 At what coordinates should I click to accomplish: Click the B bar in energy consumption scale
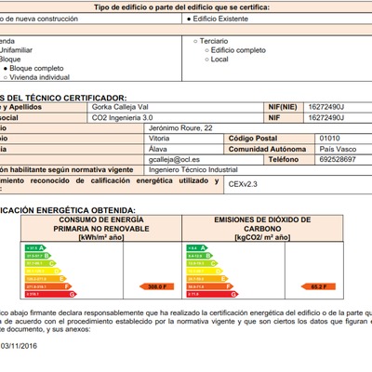[x=38, y=256]
